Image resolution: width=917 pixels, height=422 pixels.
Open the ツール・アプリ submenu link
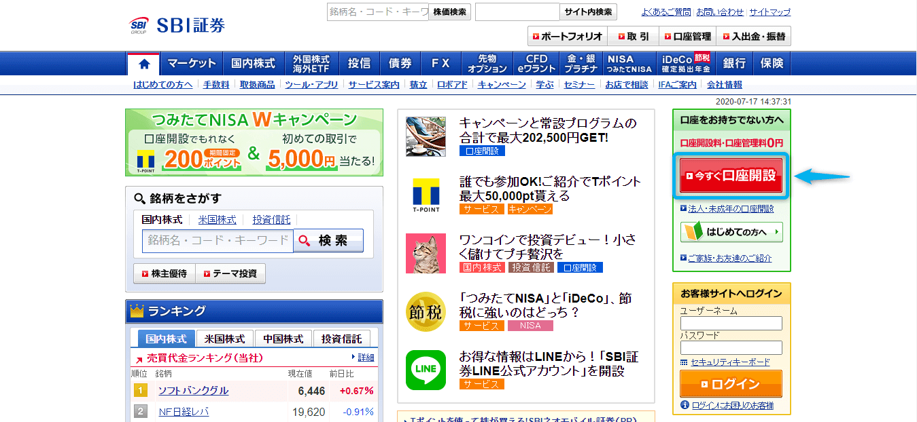click(x=311, y=85)
